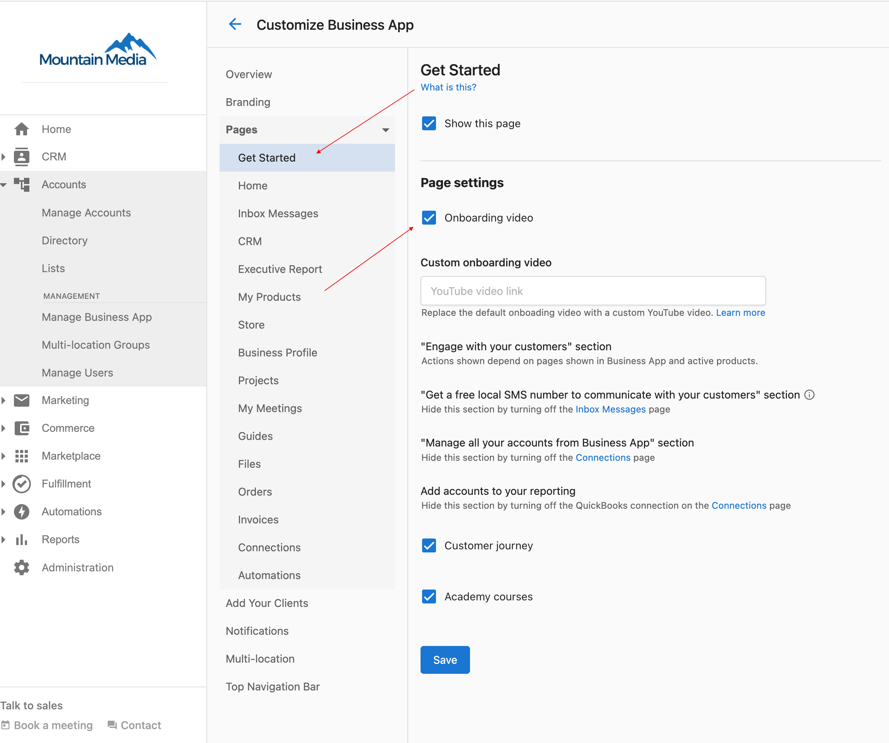Viewport: 889px width, 743px height.
Task: Collapse the Accounts sidebar arrow
Action: point(3,185)
